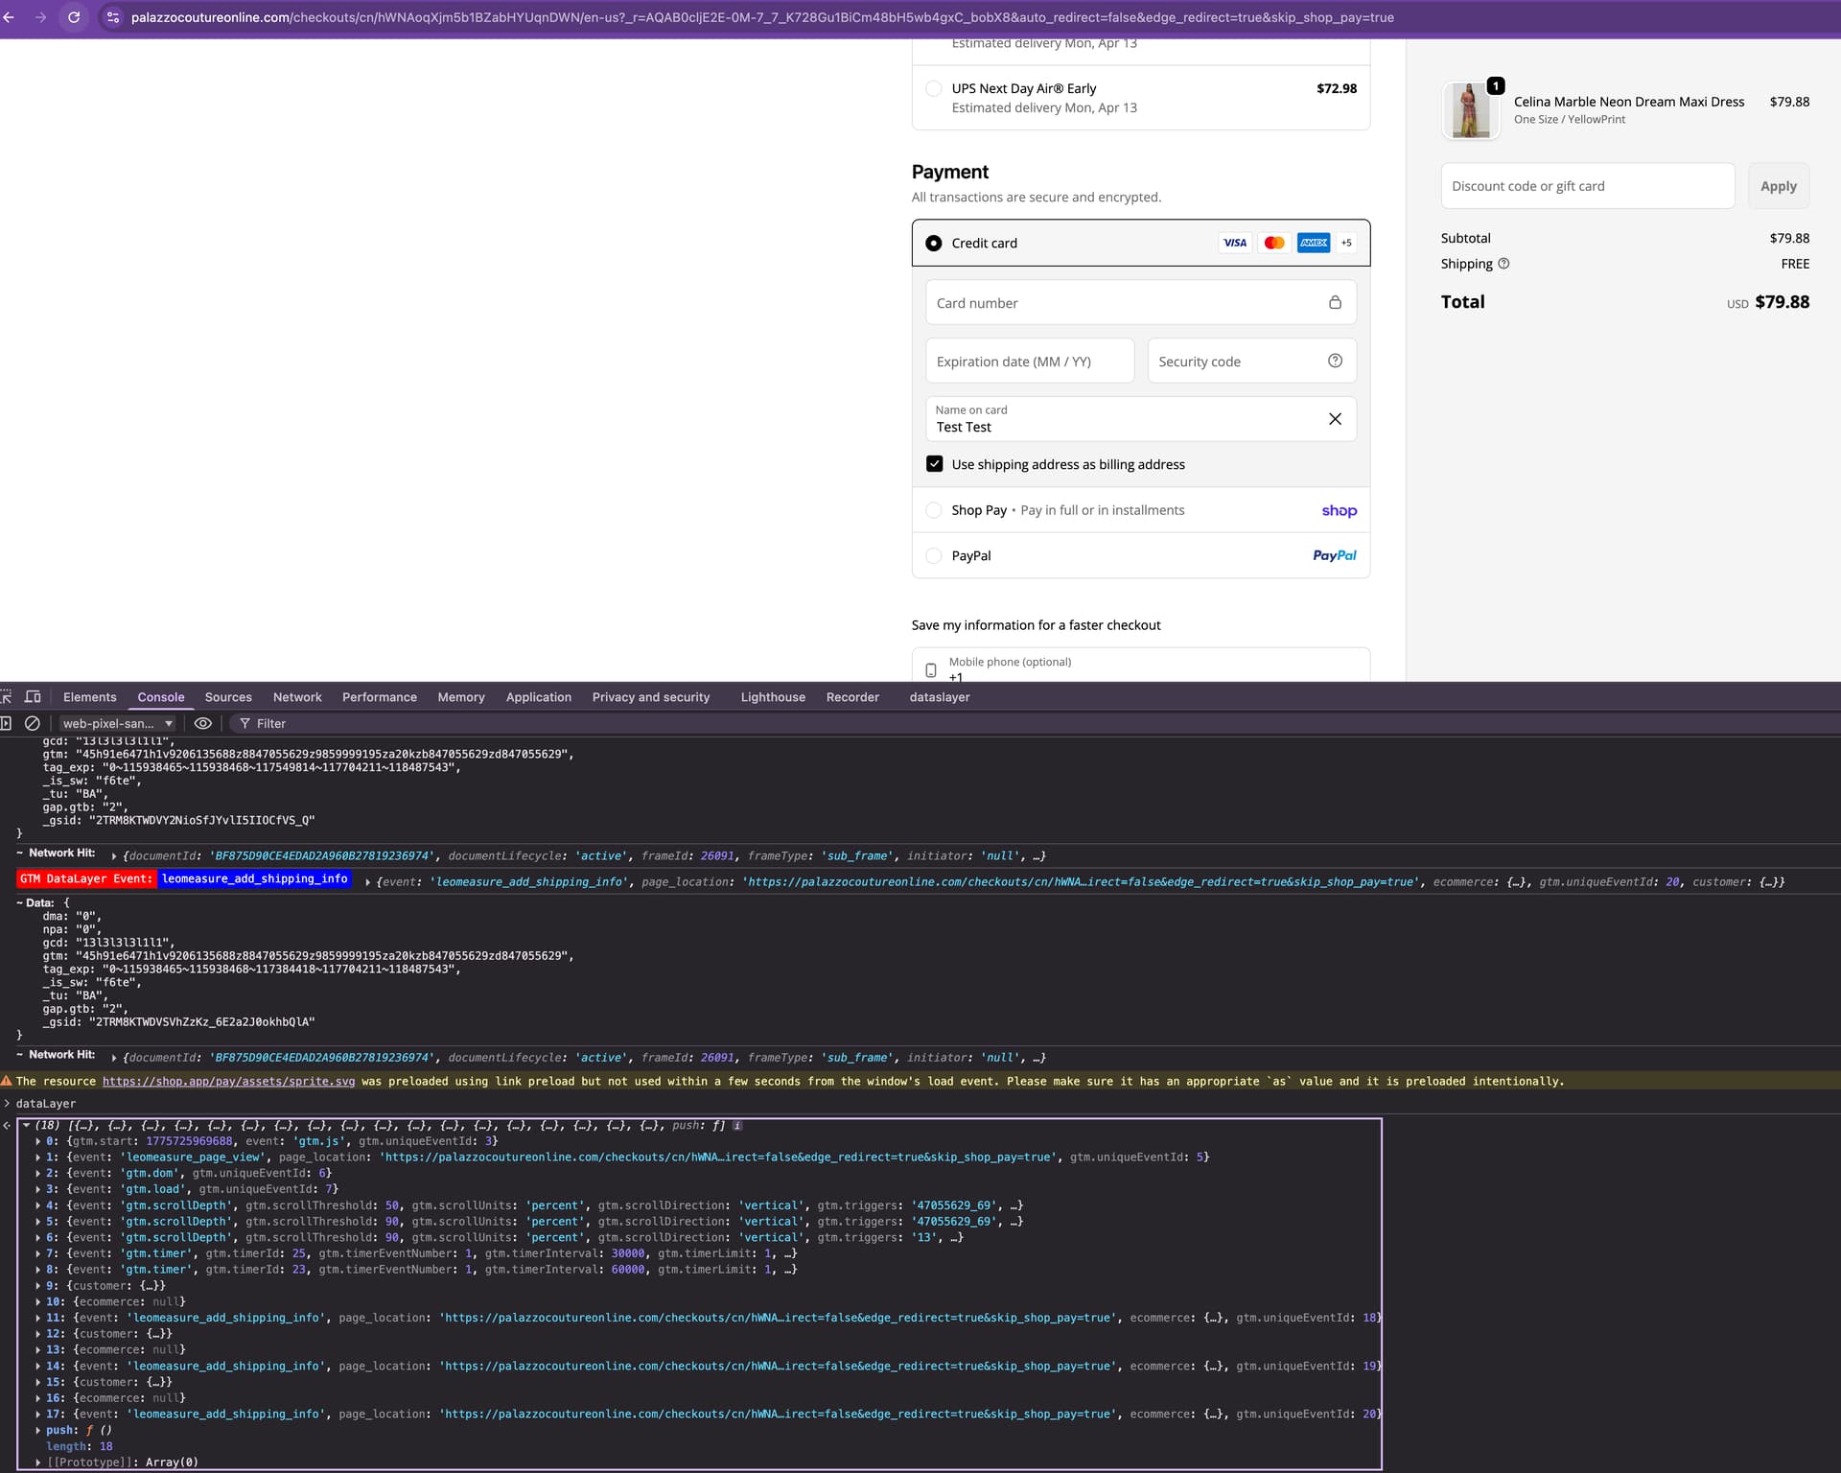
Task: Create a live expression with the eye icon
Action: (203, 723)
